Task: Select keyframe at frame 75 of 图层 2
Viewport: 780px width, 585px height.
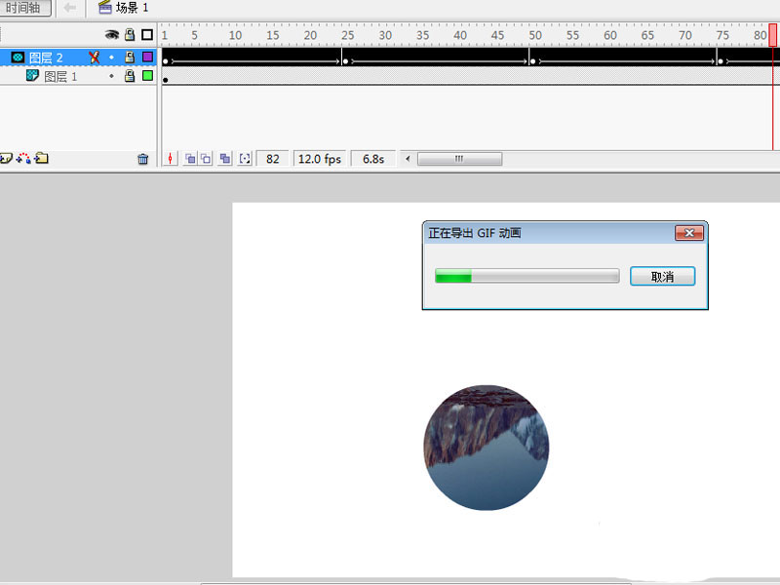Action: (x=721, y=61)
